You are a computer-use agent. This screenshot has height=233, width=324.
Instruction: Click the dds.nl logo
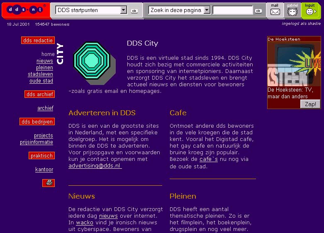pos(24,10)
